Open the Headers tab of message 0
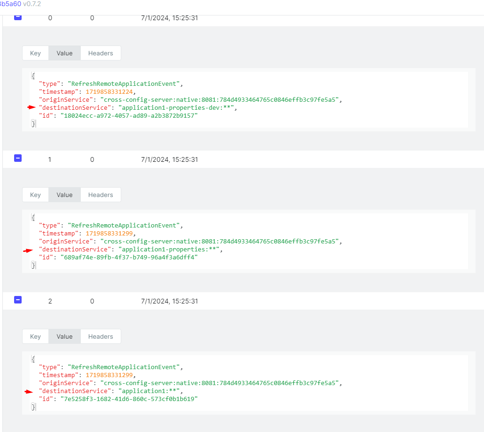This screenshot has height=432, width=484. point(101,53)
